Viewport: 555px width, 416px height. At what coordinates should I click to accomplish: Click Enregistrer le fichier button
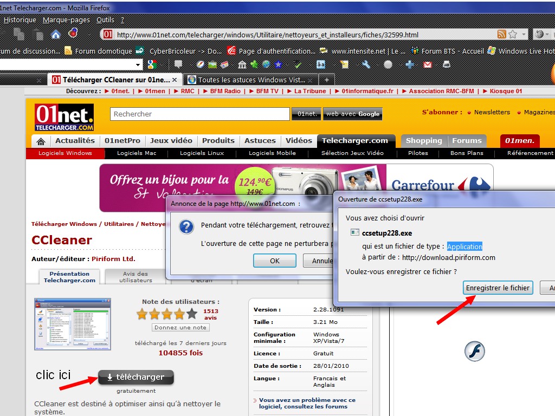click(x=498, y=288)
